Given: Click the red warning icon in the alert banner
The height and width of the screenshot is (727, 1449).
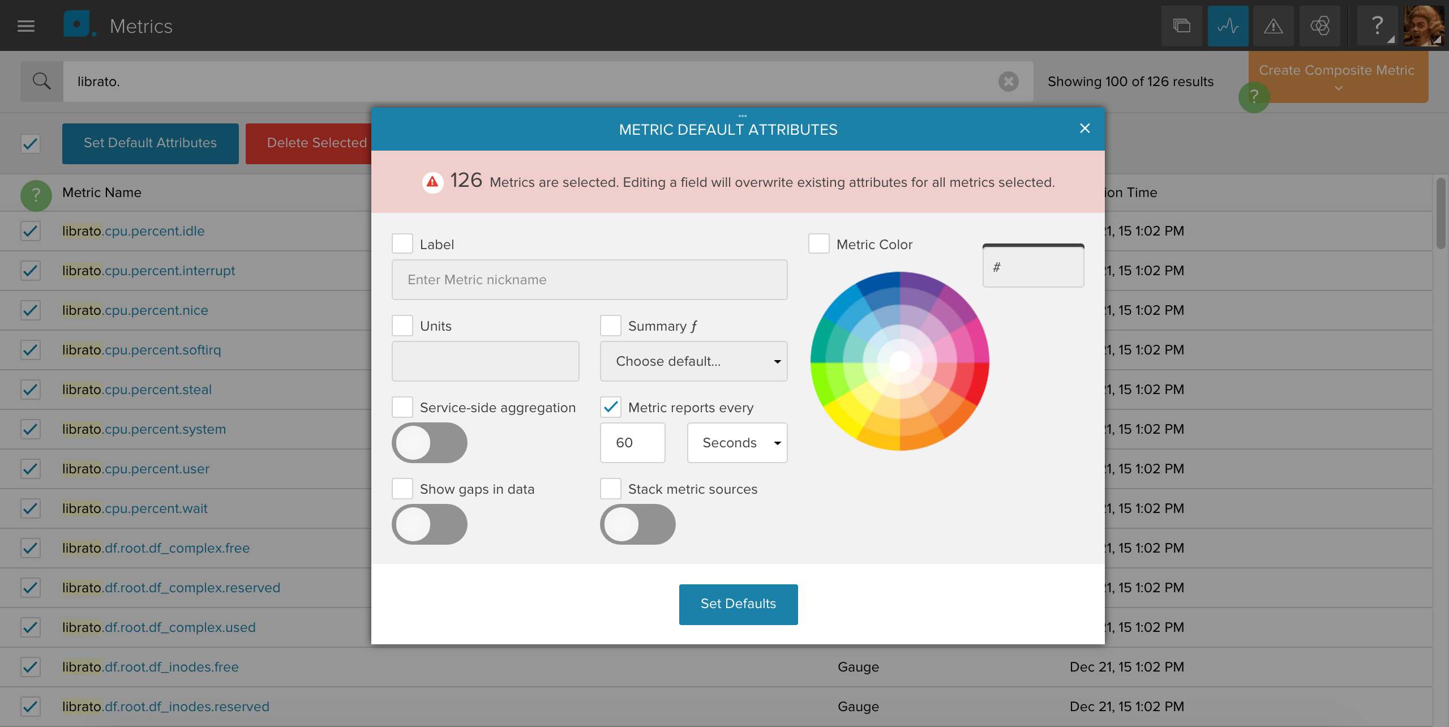Looking at the screenshot, I should coord(432,182).
